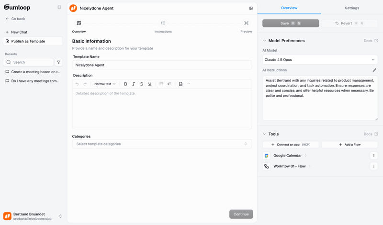Open Publish as Template menu item

click(x=33, y=41)
